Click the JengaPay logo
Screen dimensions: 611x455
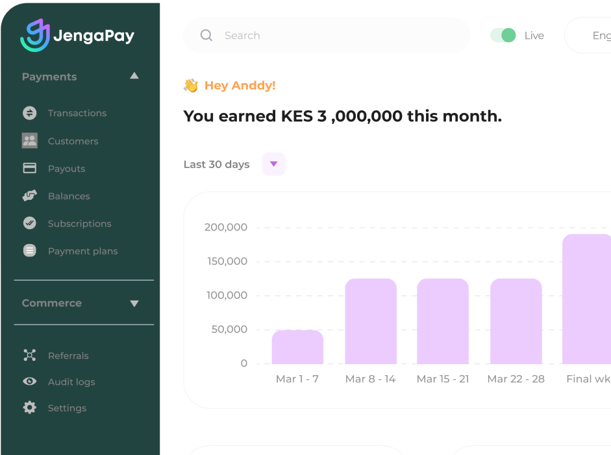(77, 35)
